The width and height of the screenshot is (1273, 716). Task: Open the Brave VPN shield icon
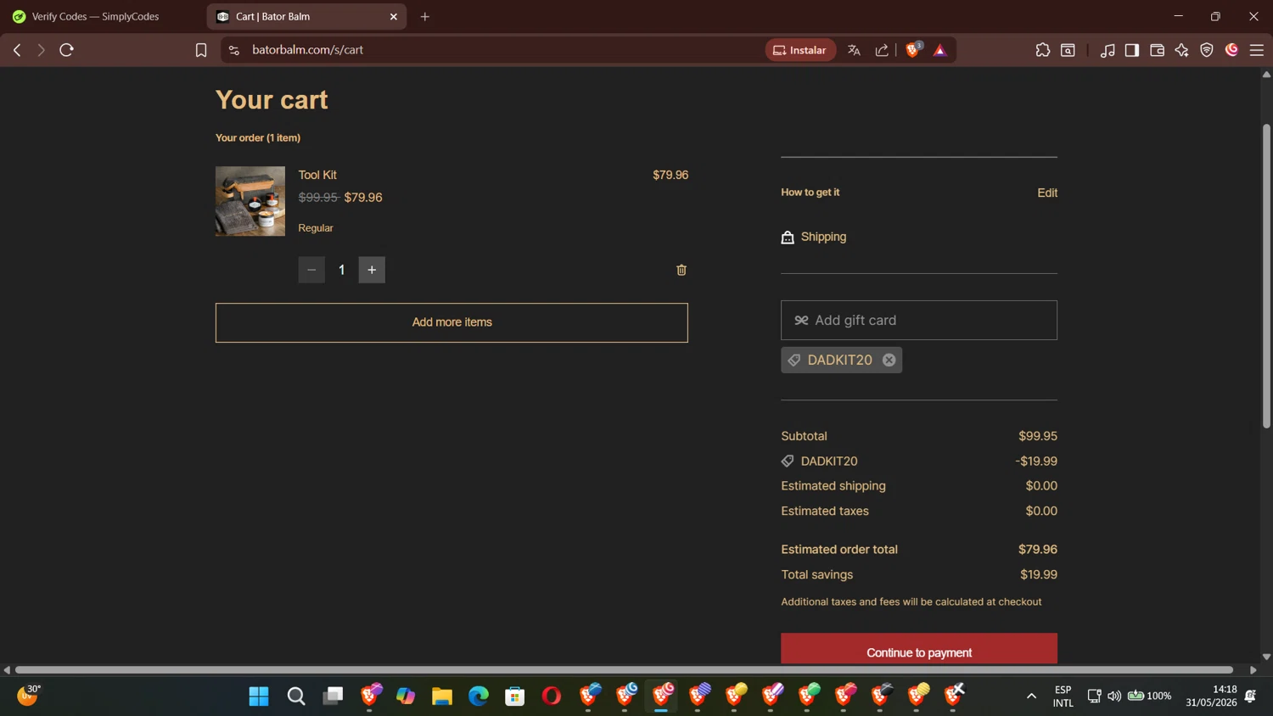1207,50
